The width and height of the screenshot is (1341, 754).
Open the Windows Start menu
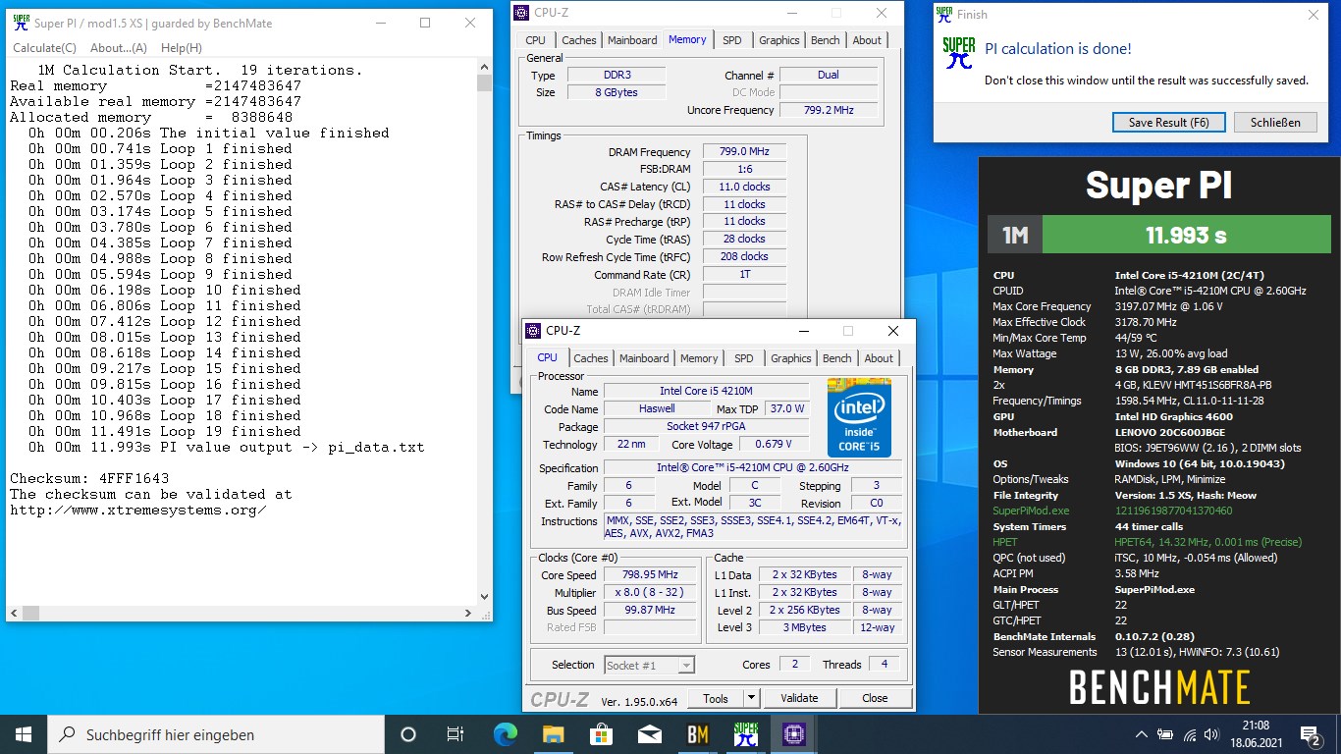[24, 734]
